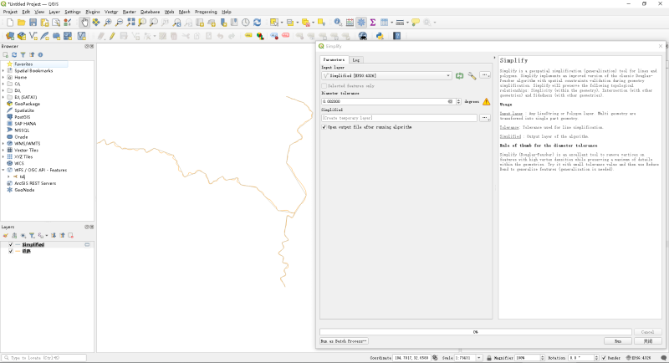Click the Diameter tolerance input field
The width and height of the screenshot is (669, 363).
(x=387, y=101)
